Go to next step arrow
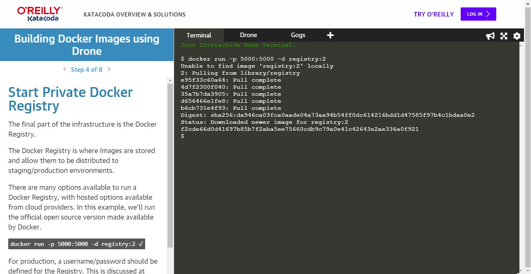531x274 pixels. [109, 69]
